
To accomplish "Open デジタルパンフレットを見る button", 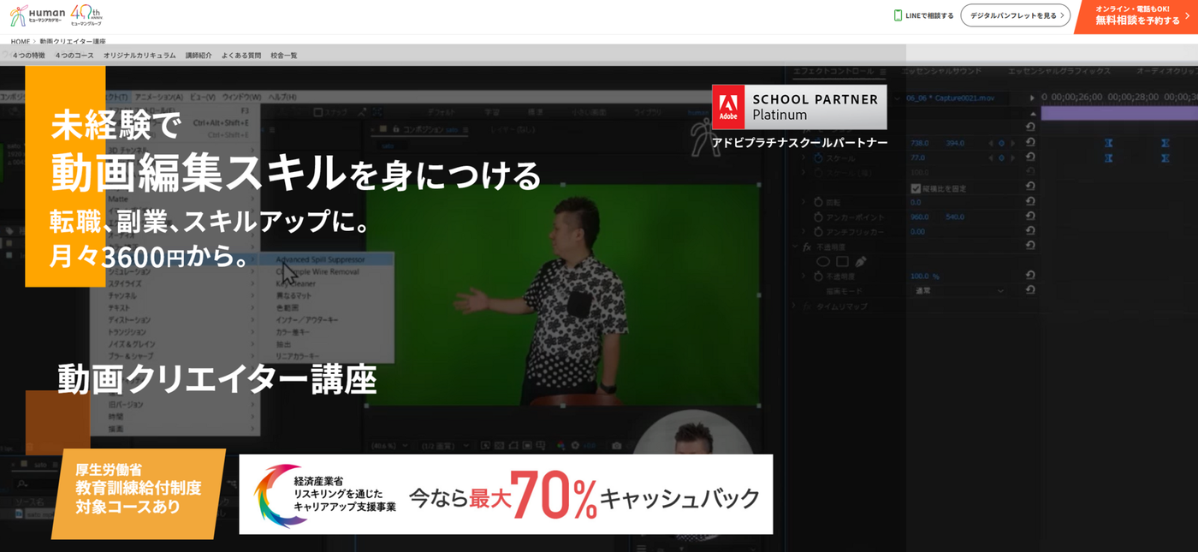I will point(1016,15).
